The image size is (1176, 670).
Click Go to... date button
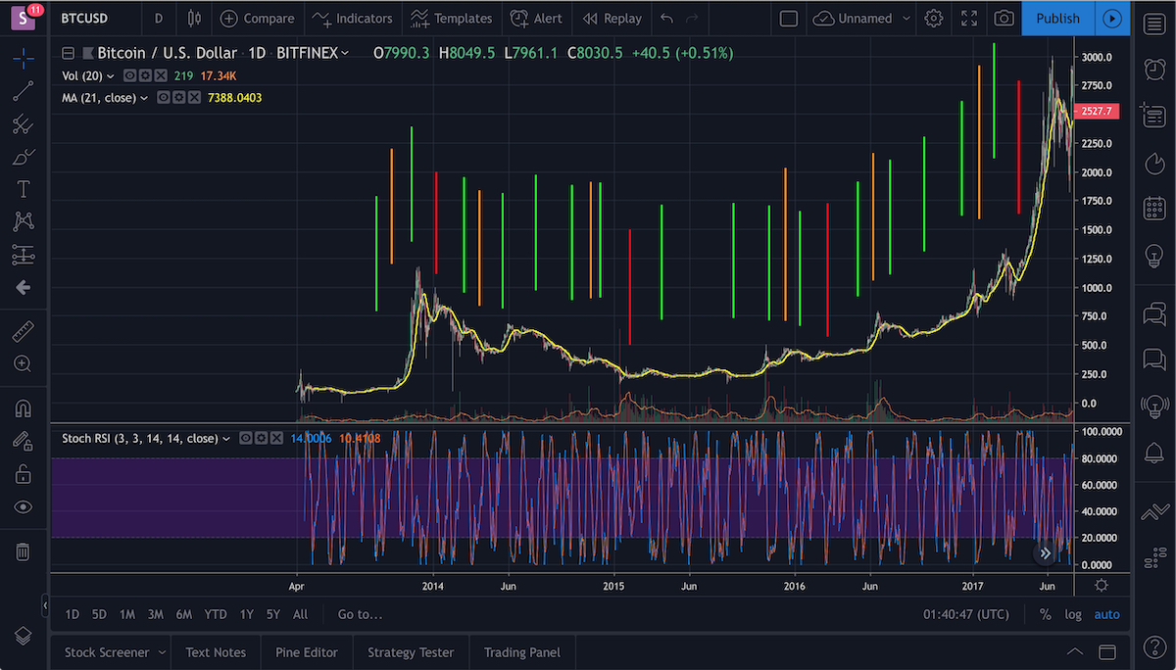[x=360, y=614]
